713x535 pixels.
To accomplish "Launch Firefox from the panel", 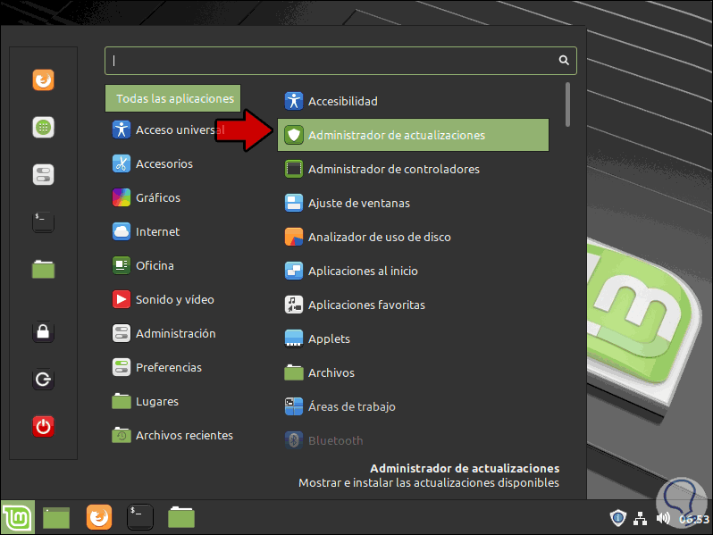I will pos(98,517).
